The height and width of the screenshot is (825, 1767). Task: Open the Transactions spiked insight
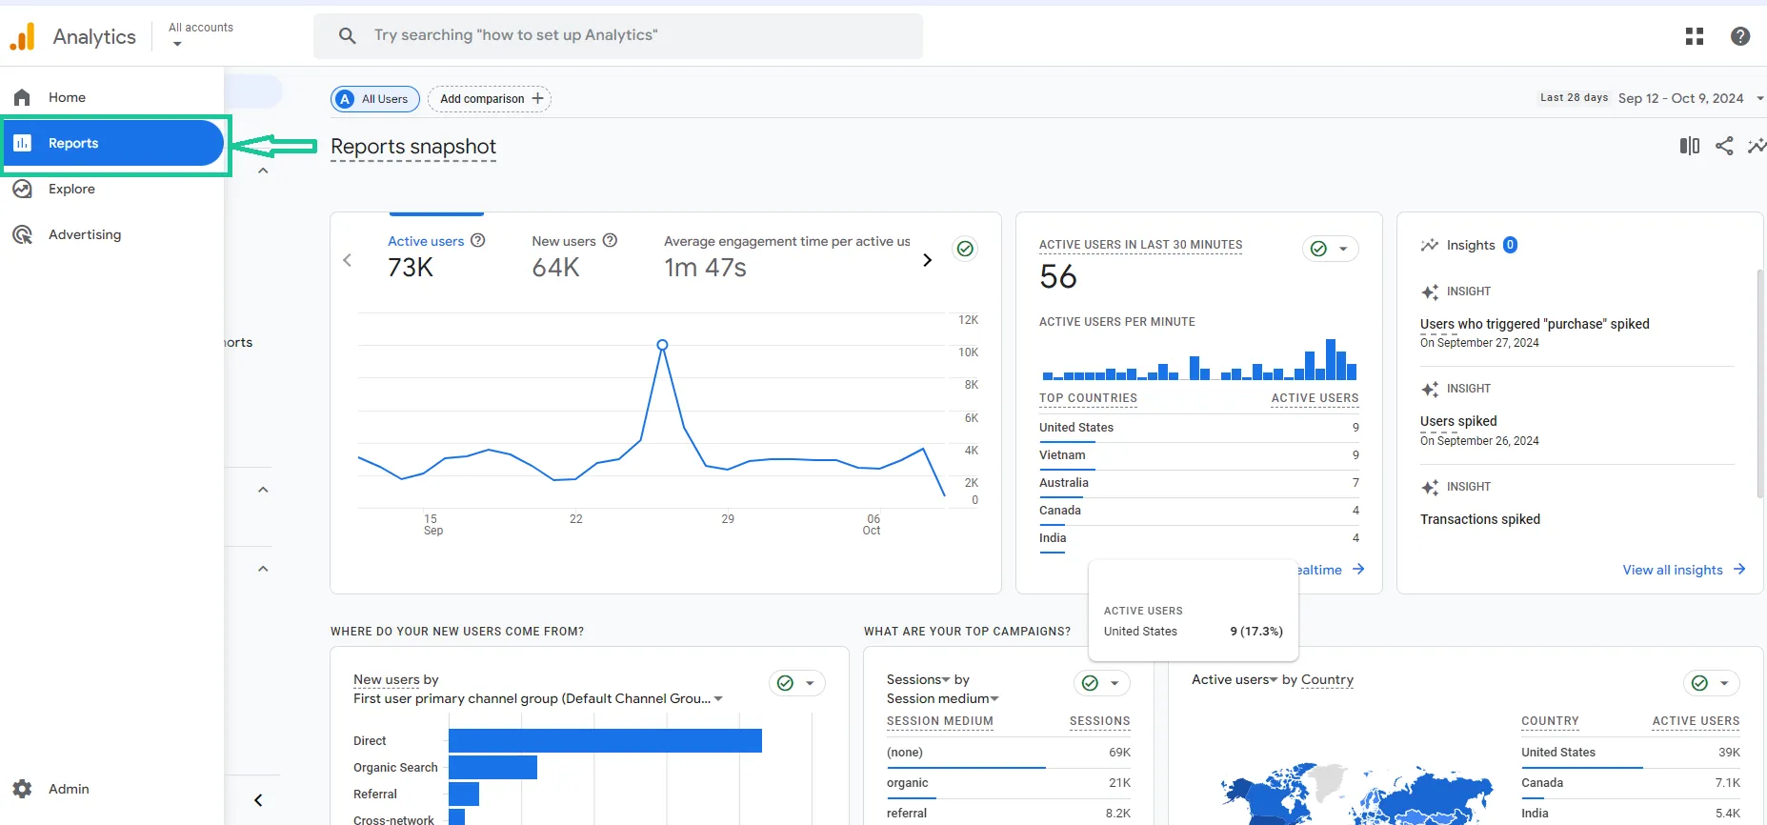click(1480, 519)
